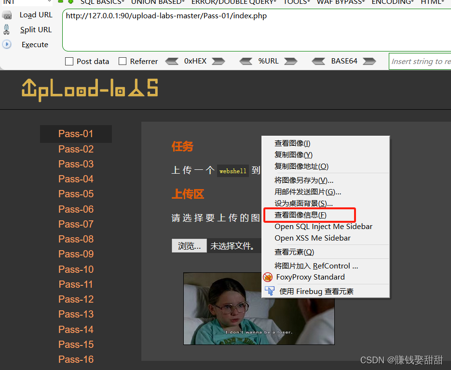Open the Pass-10 link

[x=76, y=269]
